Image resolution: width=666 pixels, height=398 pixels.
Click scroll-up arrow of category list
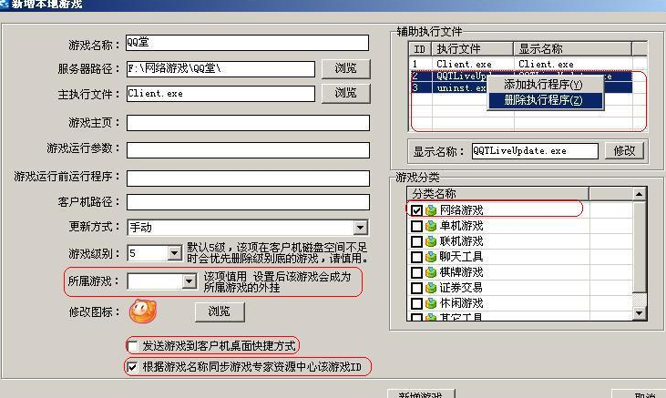(640, 194)
